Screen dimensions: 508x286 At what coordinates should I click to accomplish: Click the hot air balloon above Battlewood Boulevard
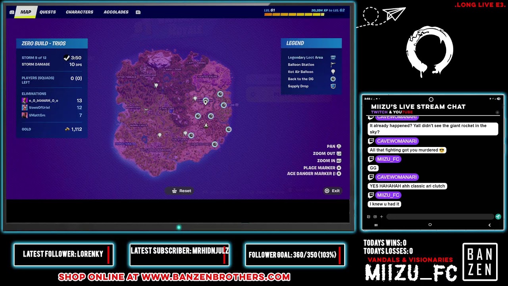coord(160,135)
